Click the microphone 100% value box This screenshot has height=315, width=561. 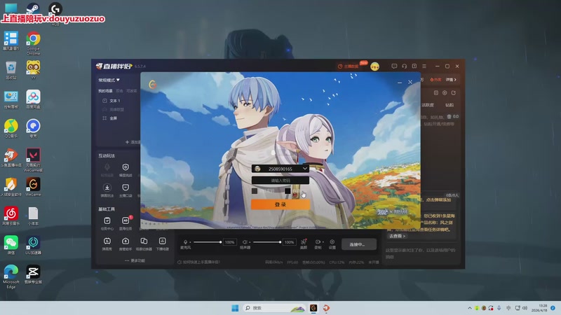coord(229,242)
